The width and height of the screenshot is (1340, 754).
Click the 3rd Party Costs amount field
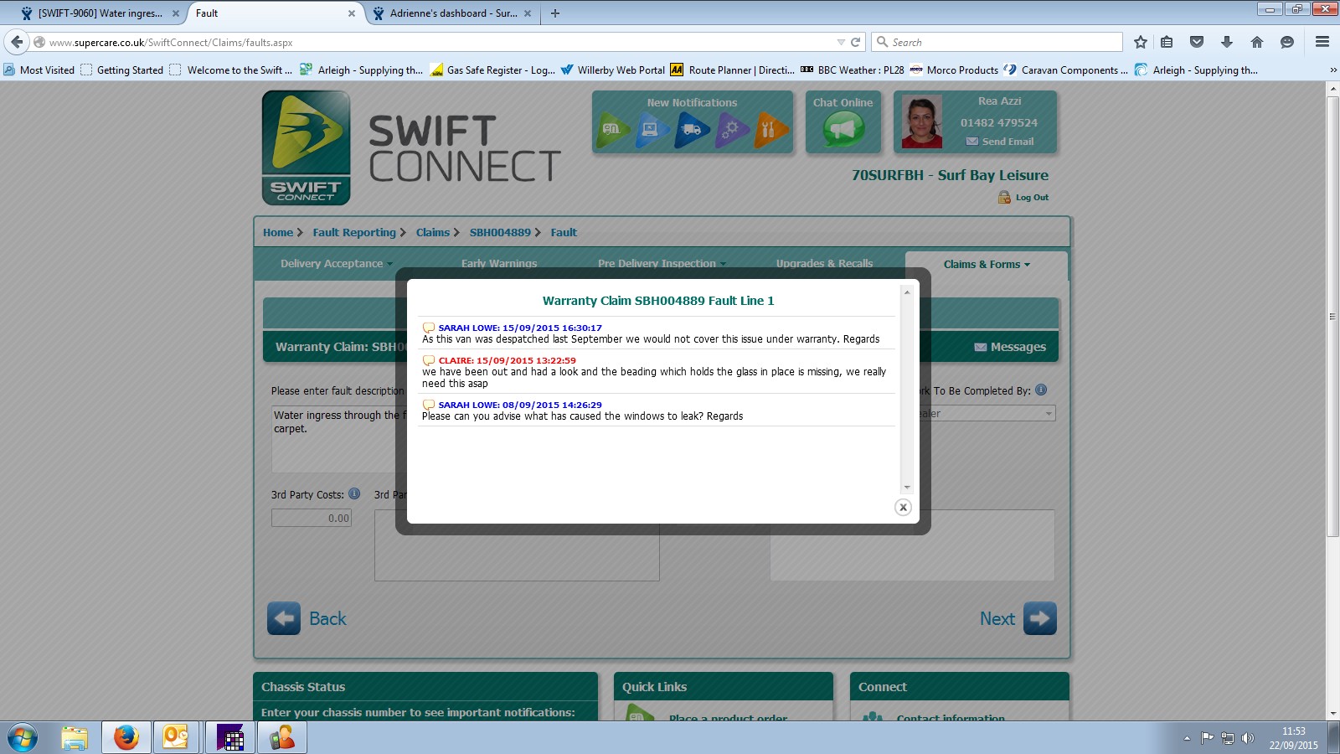pos(312,518)
